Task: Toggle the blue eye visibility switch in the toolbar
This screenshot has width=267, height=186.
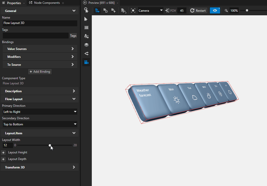Action: pos(215,10)
